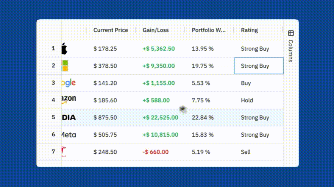The image size is (334, 187).
Task: Click the Microsoft logo in row 2
Action: (x=65, y=66)
